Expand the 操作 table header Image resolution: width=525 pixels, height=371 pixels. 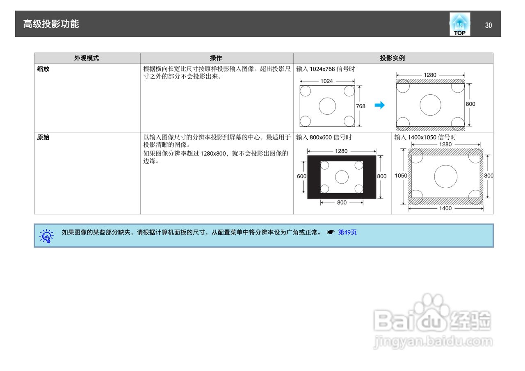click(217, 58)
